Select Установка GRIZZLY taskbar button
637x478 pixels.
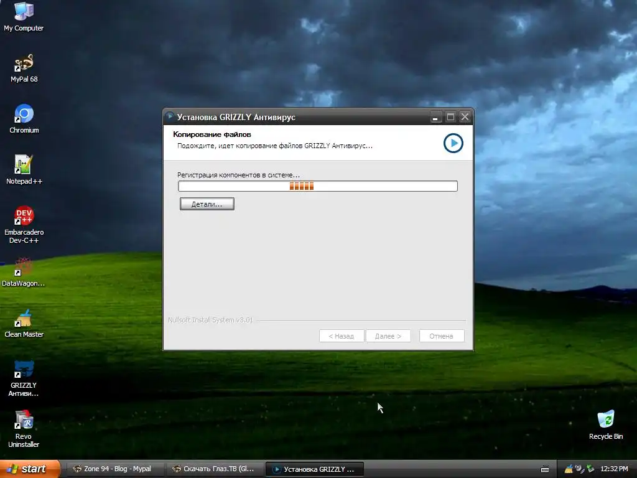pos(314,469)
